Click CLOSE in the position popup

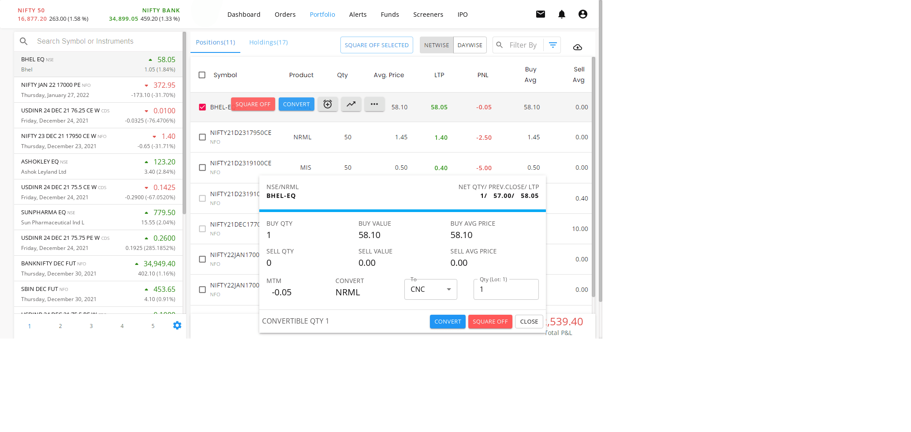[529, 322]
